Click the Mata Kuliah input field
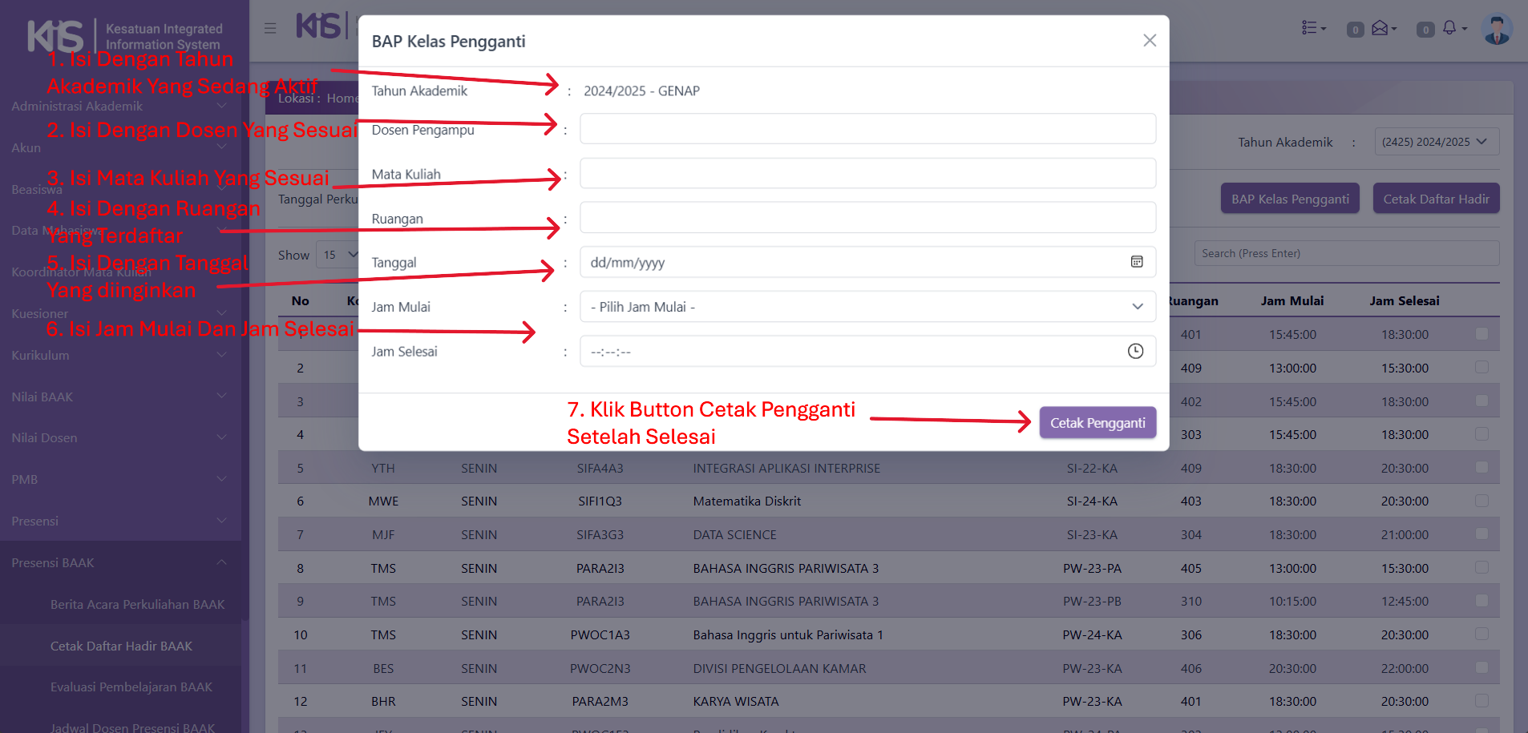 [867, 174]
